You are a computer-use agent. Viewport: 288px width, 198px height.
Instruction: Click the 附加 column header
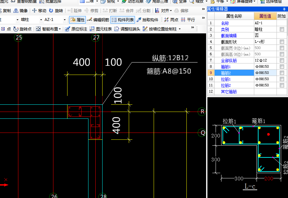point(281,16)
